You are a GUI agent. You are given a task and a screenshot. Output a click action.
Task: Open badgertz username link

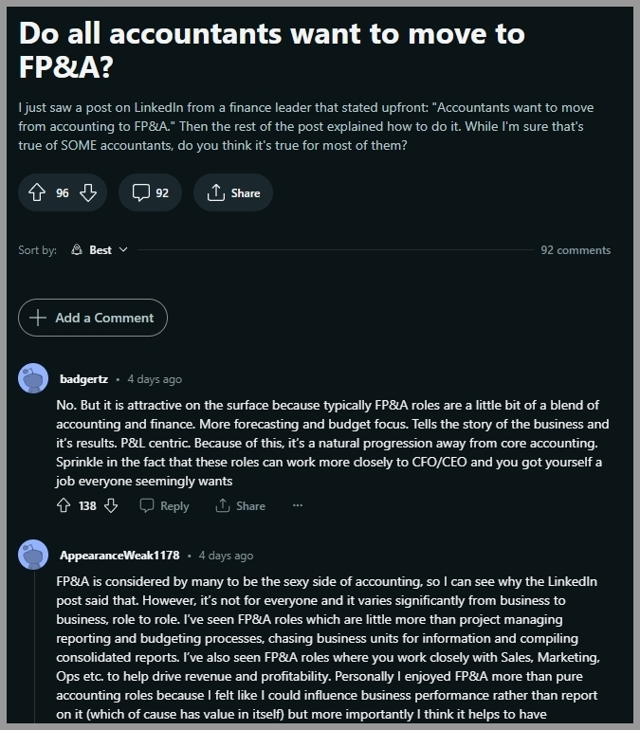(83, 379)
